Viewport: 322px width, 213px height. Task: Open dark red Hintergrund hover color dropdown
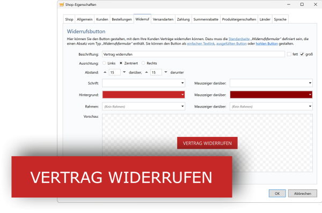271,95
